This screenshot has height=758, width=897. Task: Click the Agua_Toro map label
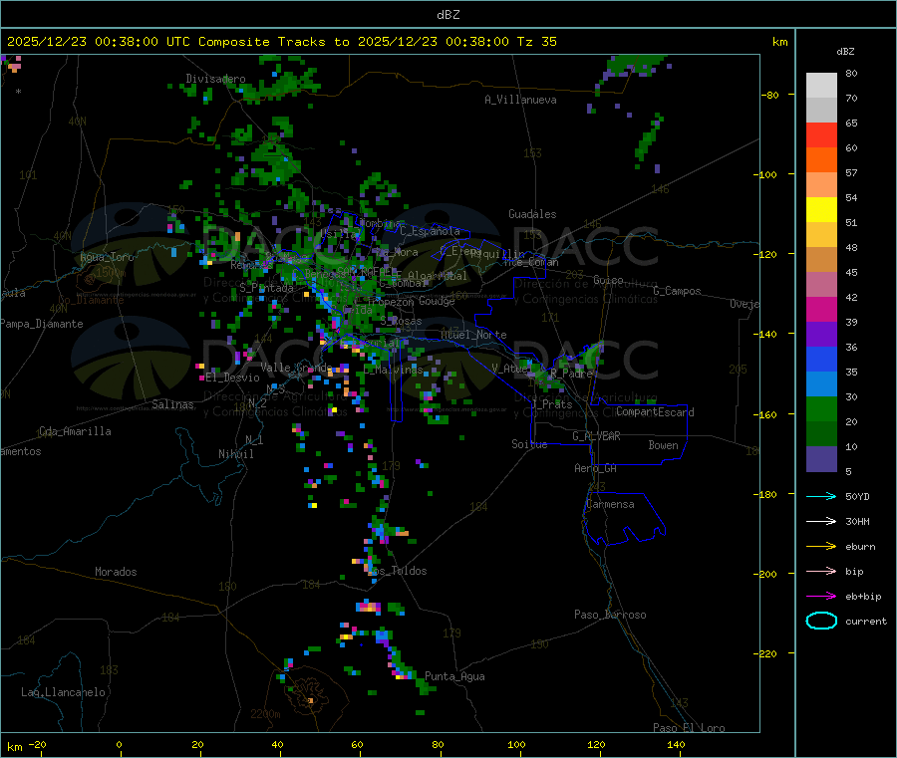107,257
